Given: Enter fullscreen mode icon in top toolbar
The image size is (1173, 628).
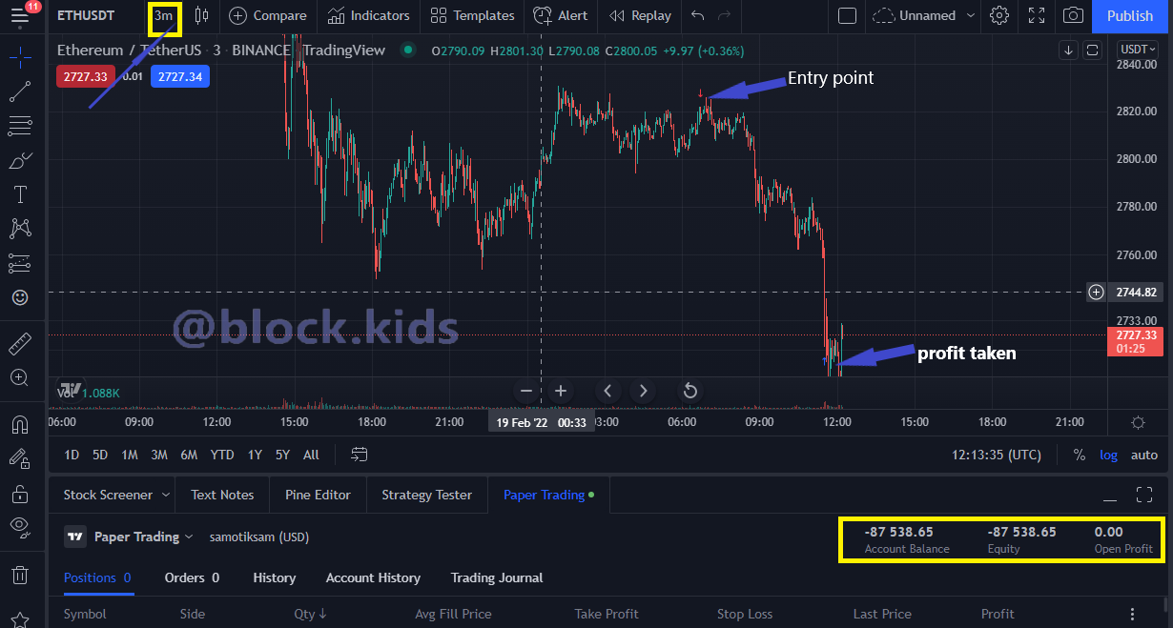Looking at the screenshot, I should click(1037, 15).
